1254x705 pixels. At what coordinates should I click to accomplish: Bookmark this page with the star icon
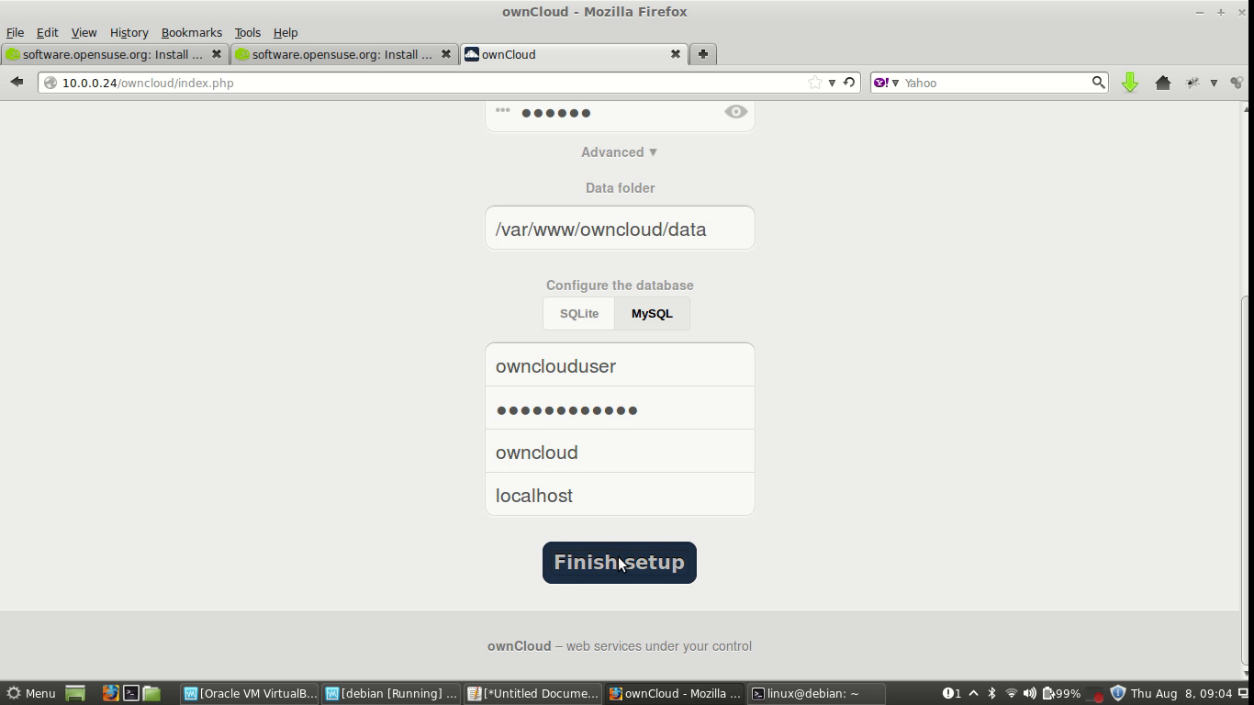814,83
